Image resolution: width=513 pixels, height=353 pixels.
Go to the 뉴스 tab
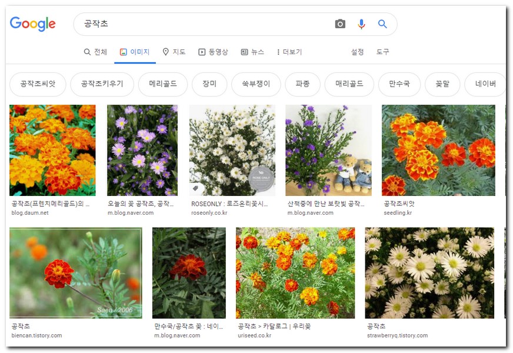[x=252, y=52]
